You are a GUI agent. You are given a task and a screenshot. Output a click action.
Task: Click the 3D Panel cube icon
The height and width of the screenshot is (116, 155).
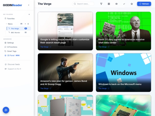point(5,56)
